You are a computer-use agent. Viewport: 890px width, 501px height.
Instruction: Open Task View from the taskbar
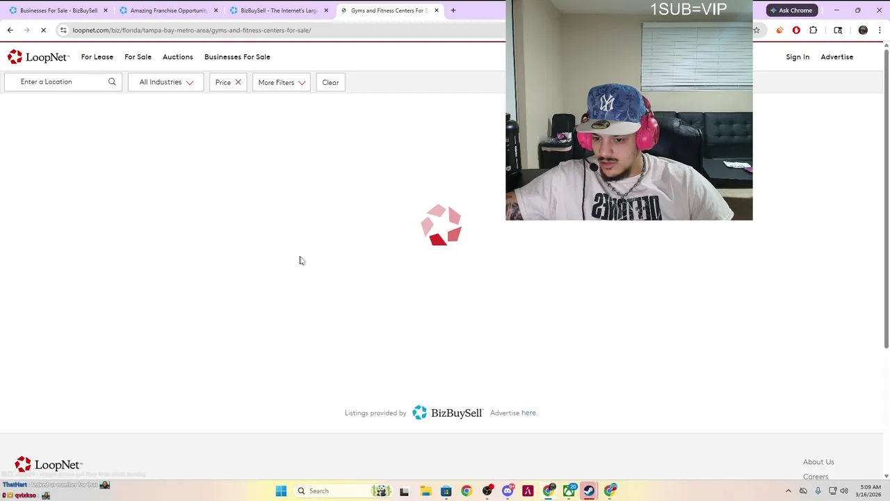point(404,491)
